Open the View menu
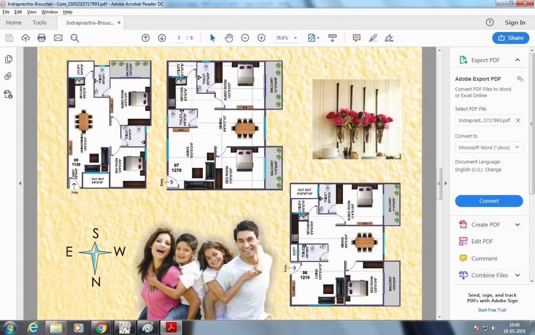 coord(31,12)
